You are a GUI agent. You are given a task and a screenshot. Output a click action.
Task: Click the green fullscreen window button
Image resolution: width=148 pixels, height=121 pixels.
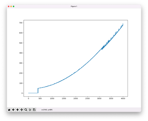(14, 7)
